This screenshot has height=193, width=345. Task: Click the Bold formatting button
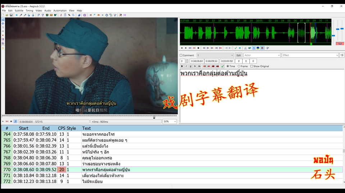pyautogui.click(x=182, y=66)
